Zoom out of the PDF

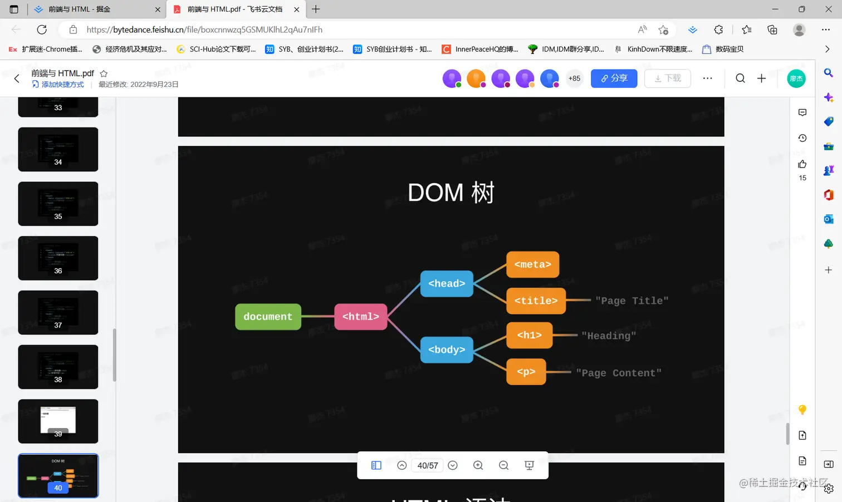point(503,465)
